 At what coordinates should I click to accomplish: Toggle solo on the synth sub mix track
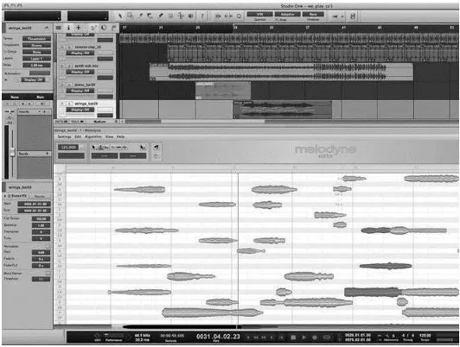point(69,66)
